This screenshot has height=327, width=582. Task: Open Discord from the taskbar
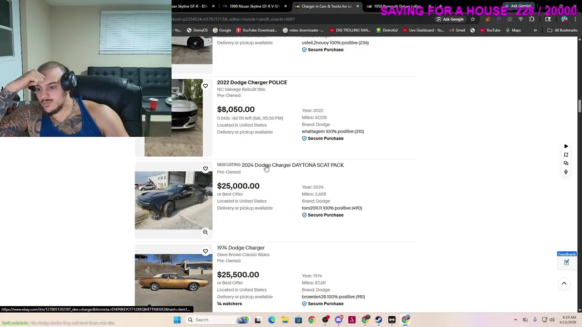coord(338,320)
